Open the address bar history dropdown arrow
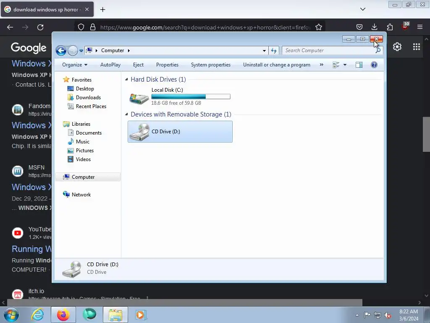 pyautogui.click(x=264, y=50)
